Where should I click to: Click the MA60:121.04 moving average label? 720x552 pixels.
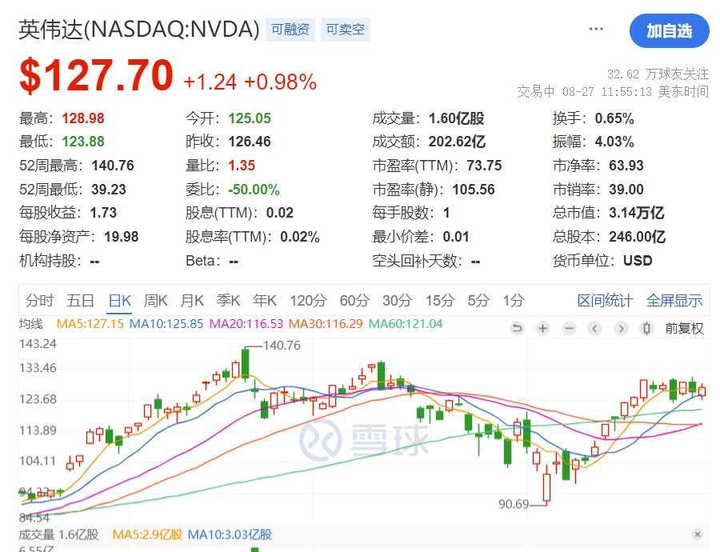tap(406, 324)
